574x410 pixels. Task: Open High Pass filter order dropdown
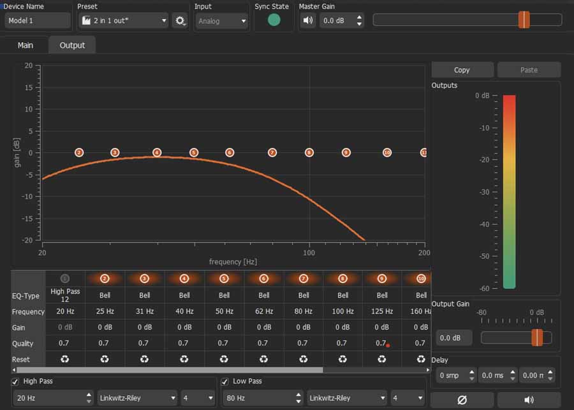[x=198, y=398]
